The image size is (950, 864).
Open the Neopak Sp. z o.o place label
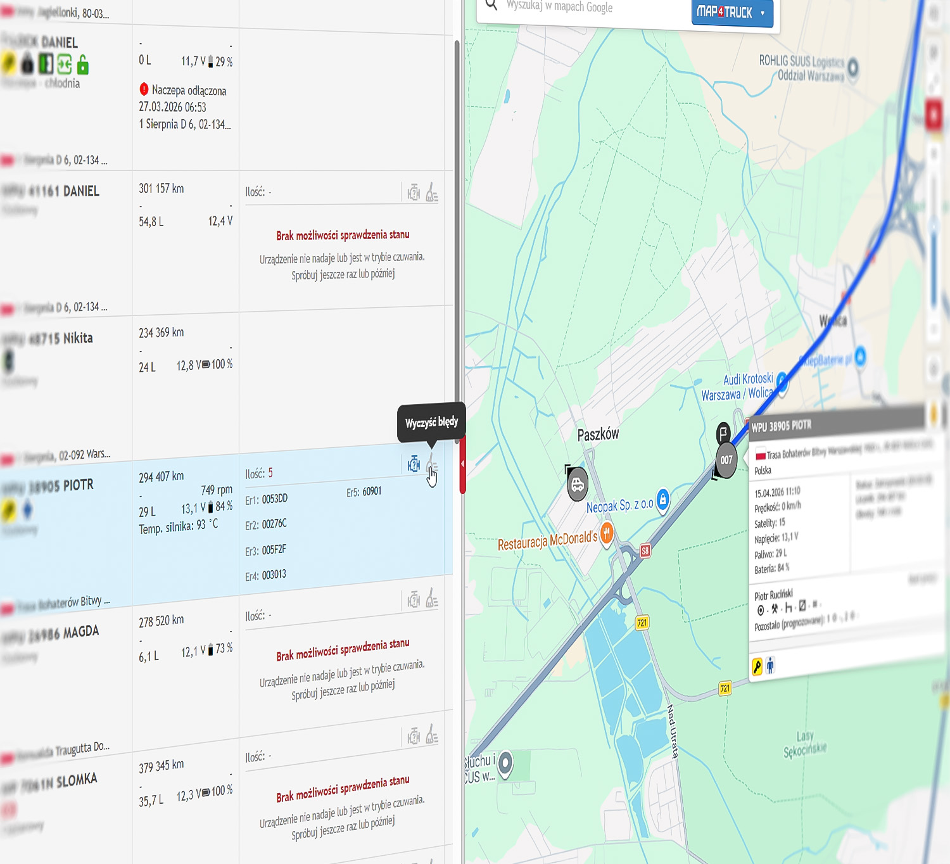tap(619, 506)
